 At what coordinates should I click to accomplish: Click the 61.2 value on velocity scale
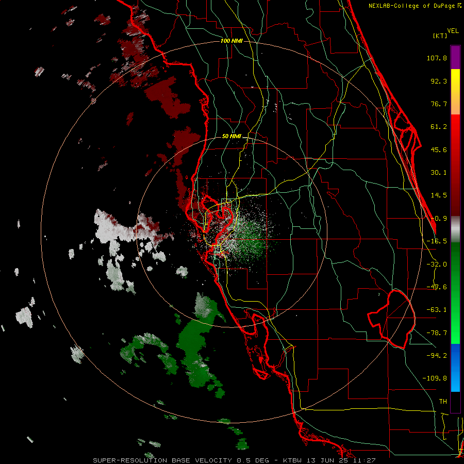point(439,127)
